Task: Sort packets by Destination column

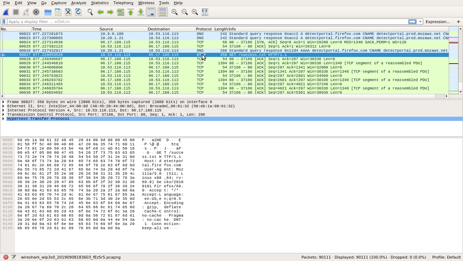Action: point(171,29)
